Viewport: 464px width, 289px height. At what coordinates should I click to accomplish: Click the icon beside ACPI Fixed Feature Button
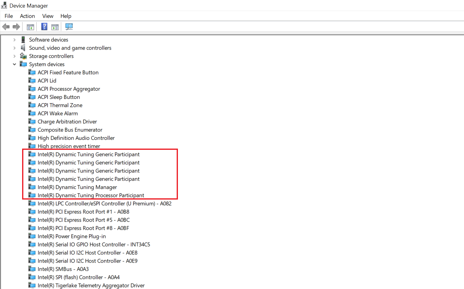[x=32, y=72]
